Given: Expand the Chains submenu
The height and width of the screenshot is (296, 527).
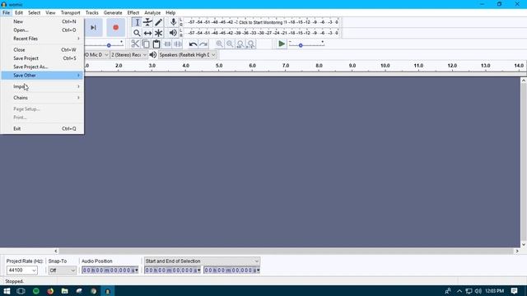Looking at the screenshot, I should [42, 98].
